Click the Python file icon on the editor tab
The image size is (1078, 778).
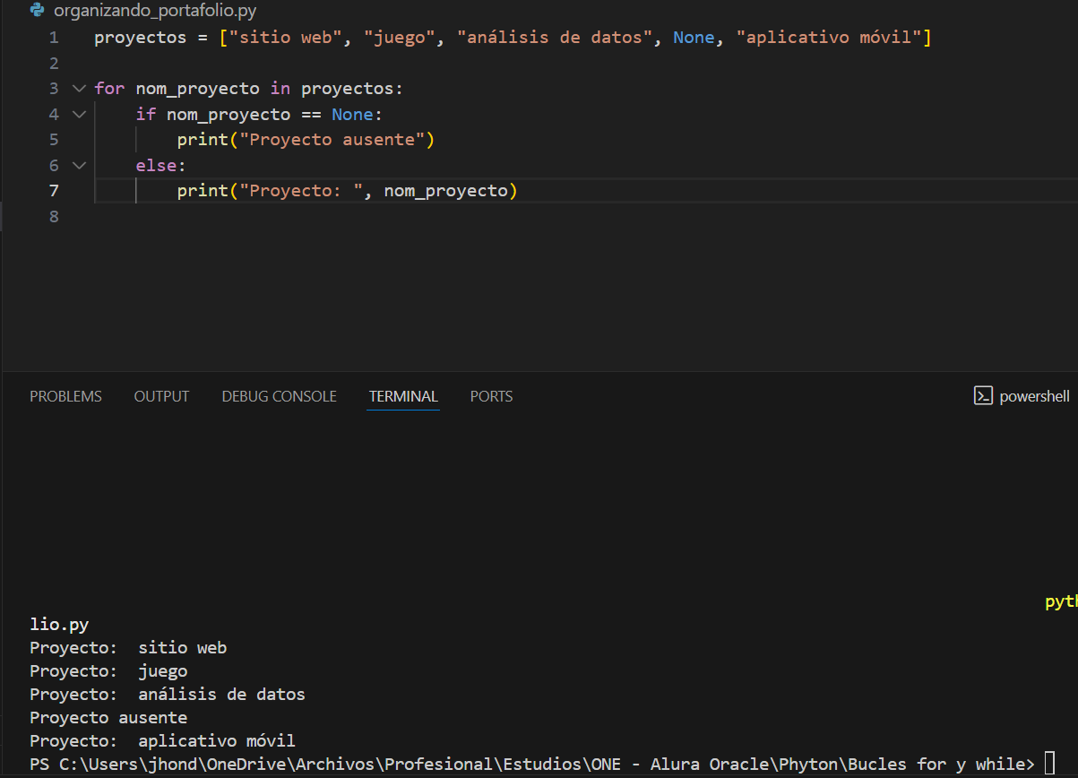38,11
